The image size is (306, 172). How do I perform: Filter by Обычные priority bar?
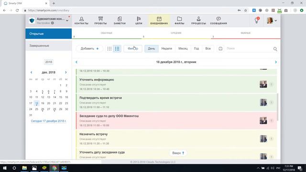(107, 34)
